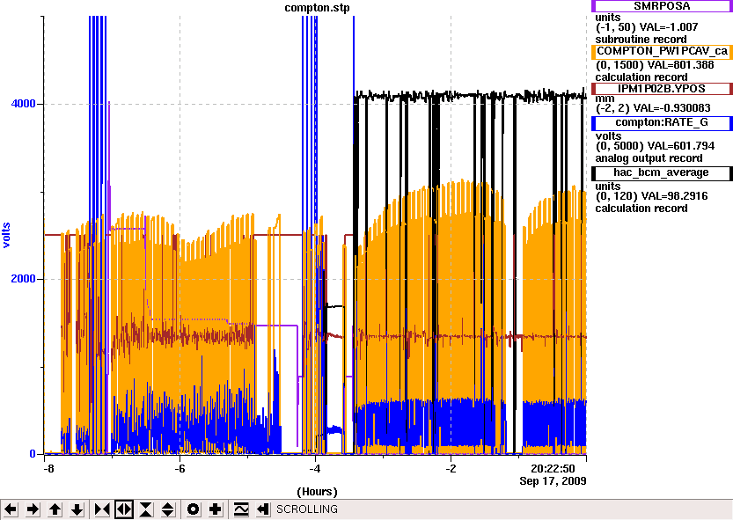Screen dimensions: 733x520
Task: Click the (Hours) x-axis title
Action: pos(317,492)
